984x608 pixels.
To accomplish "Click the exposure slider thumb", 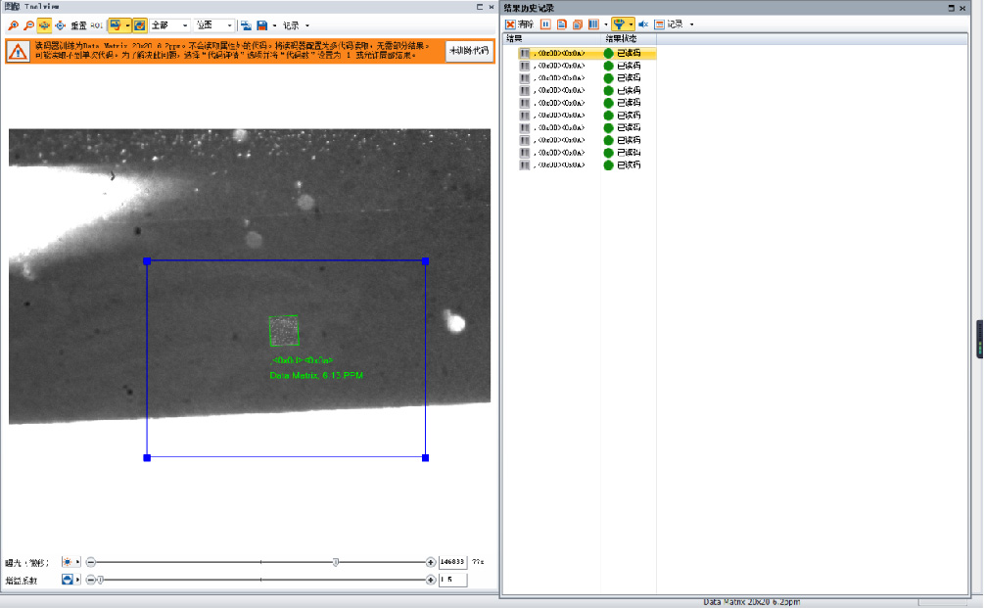I will [x=336, y=562].
